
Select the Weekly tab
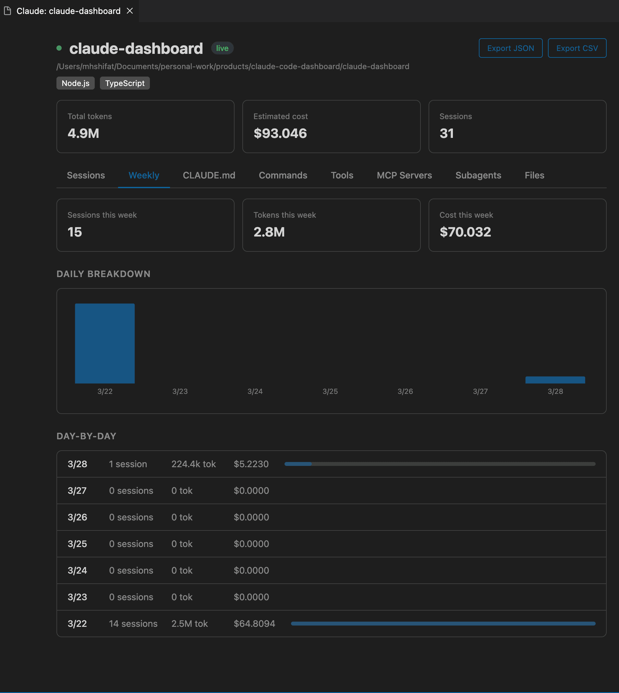click(x=143, y=176)
